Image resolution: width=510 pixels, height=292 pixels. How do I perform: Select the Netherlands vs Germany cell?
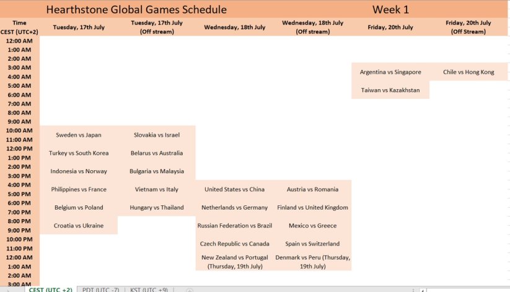pyautogui.click(x=234, y=207)
